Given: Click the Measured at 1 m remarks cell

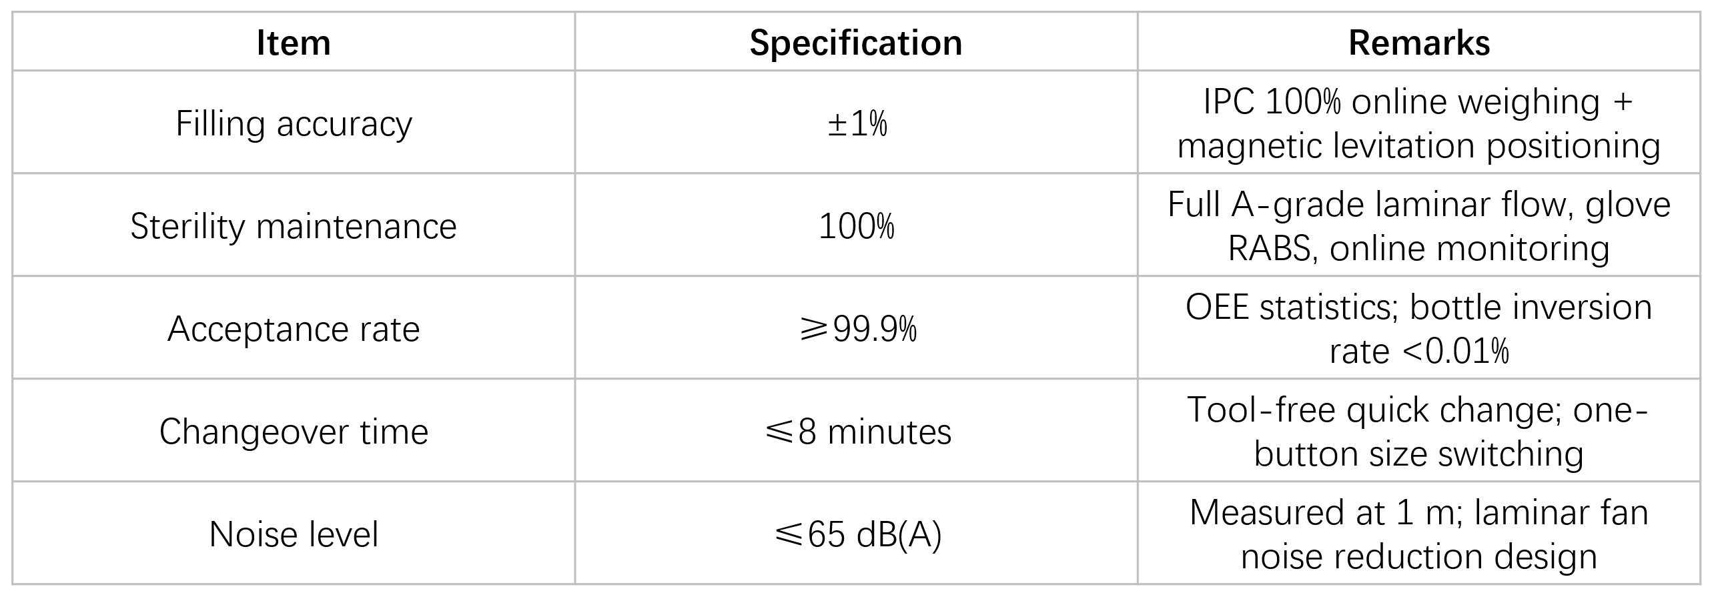Looking at the screenshot, I should 1418,534.
